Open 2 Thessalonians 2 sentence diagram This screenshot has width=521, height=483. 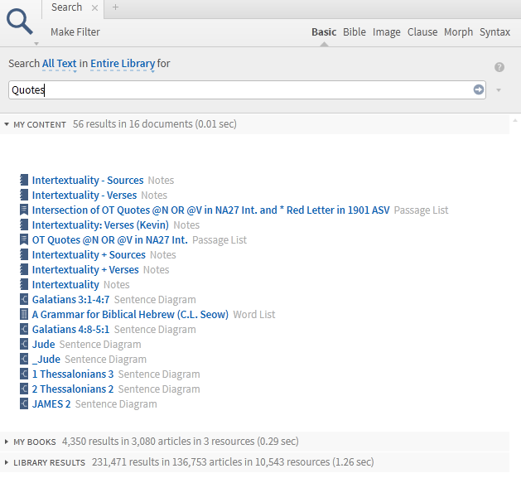[x=73, y=389]
